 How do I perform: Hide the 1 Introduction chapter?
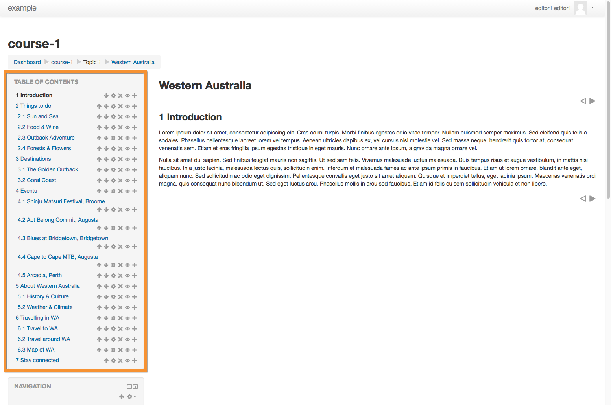(127, 96)
